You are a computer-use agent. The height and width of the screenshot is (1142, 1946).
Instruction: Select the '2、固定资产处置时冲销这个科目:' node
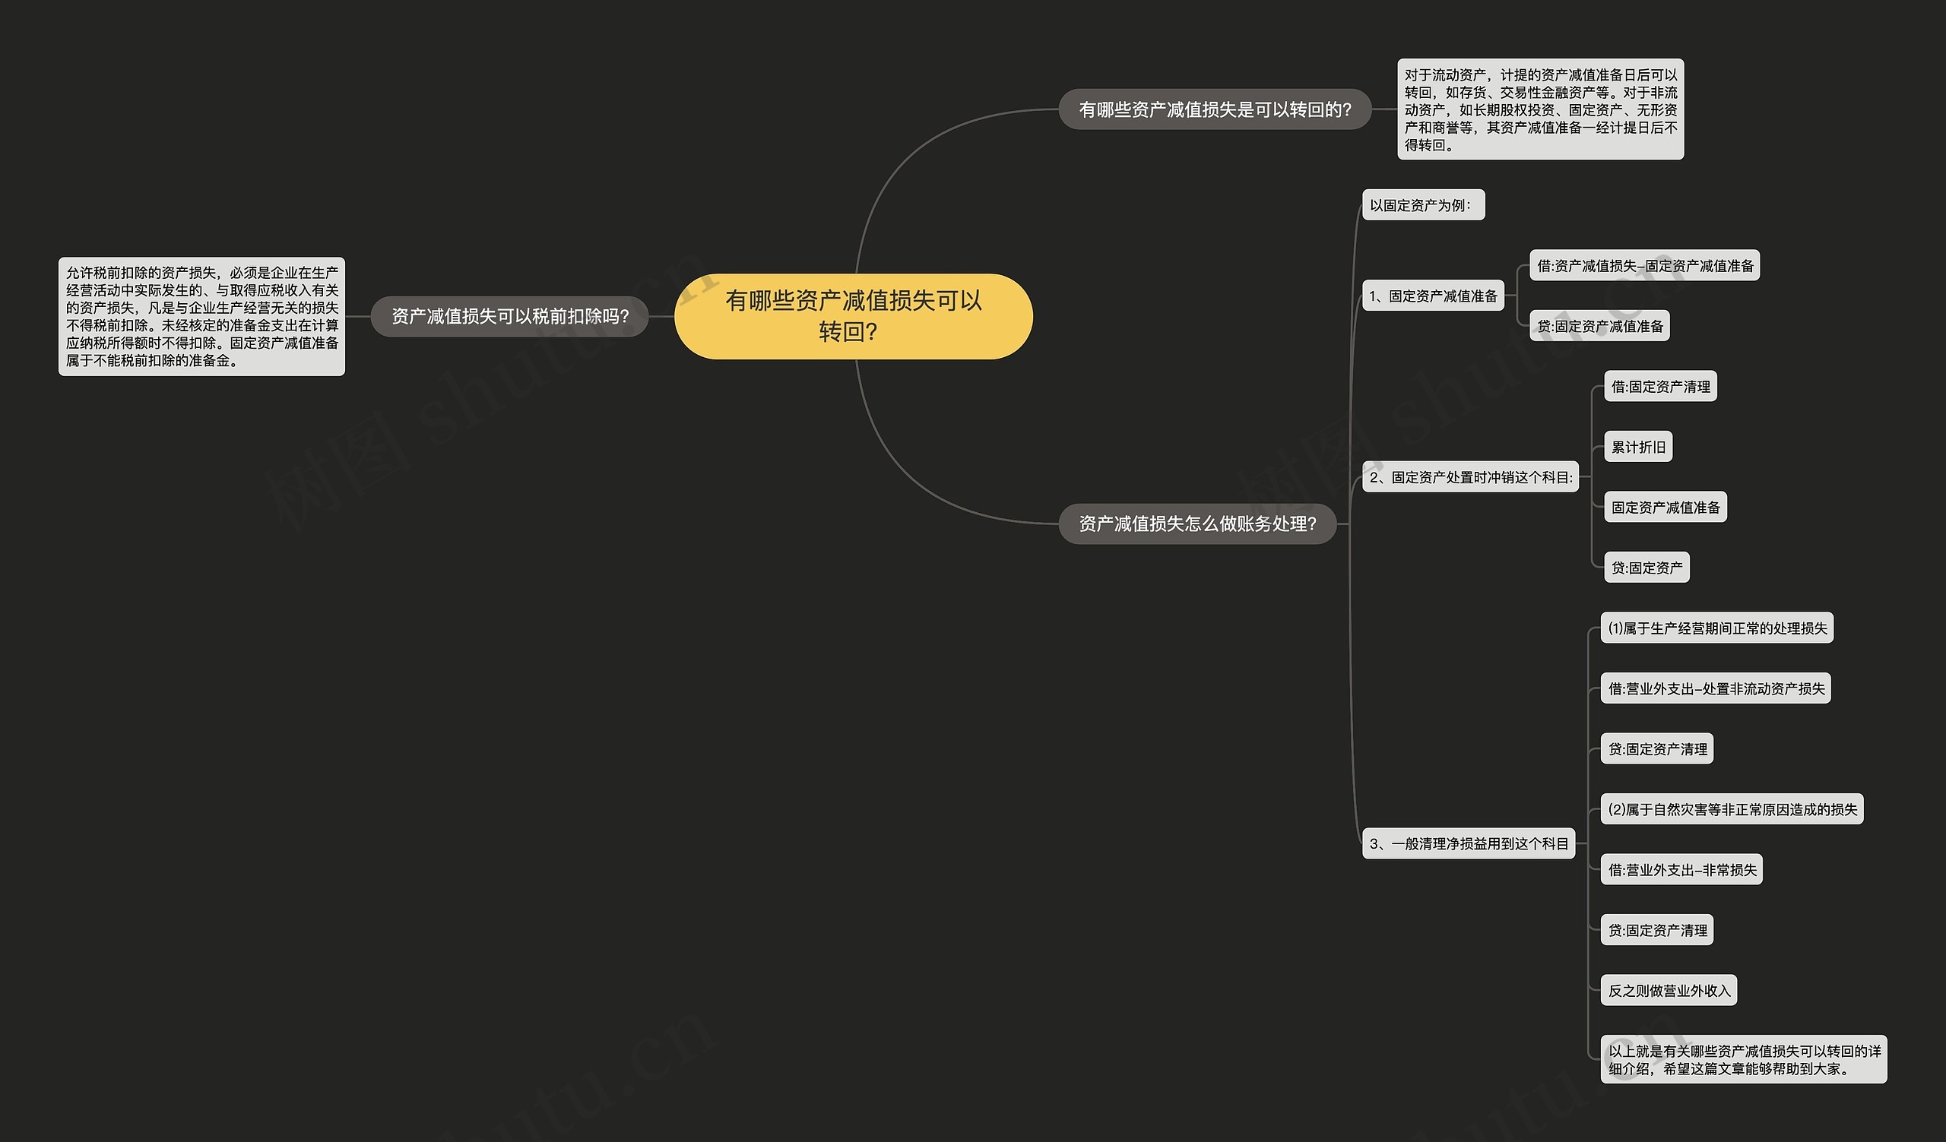tap(1470, 478)
